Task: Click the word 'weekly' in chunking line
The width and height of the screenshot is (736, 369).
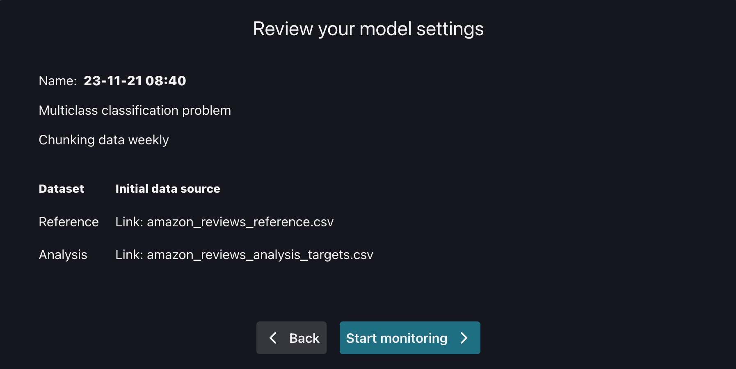Action: point(149,140)
